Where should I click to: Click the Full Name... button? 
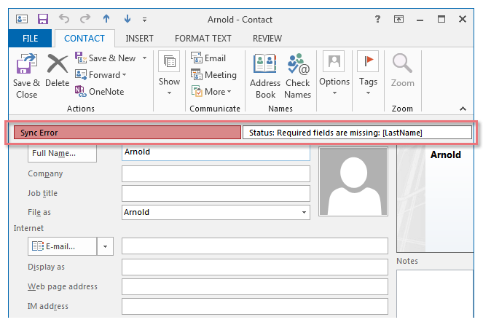[x=62, y=153]
